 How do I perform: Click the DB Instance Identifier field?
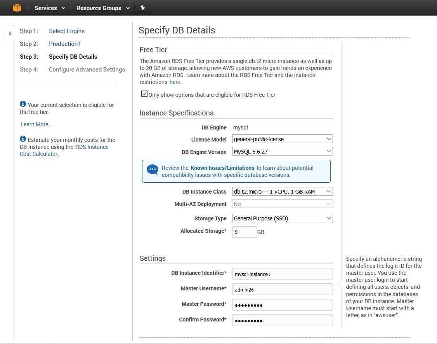pos(282,274)
